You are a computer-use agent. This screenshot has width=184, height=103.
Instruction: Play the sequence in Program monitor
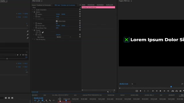pyautogui.click(x=160, y=91)
